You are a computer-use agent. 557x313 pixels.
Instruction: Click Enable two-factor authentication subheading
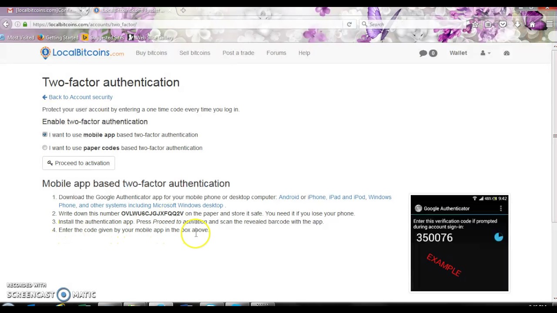pyautogui.click(x=95, y=122)
